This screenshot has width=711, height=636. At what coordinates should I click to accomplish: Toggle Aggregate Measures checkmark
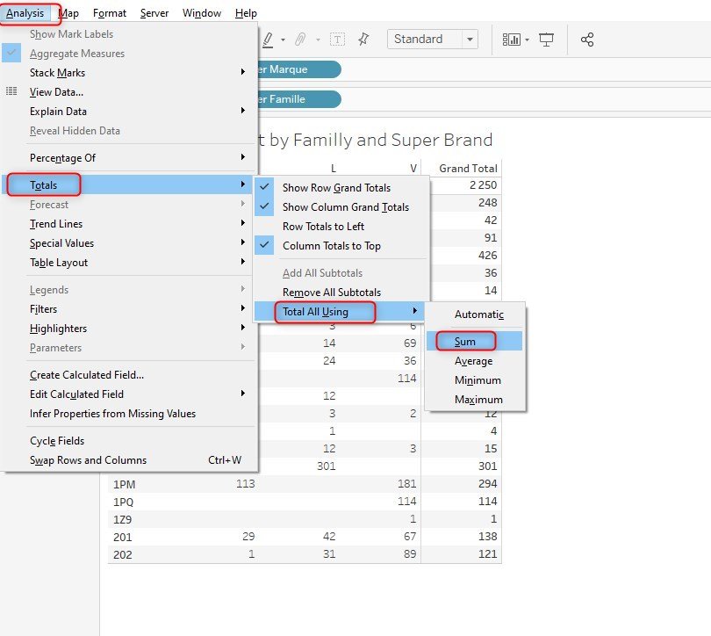click(x=11, y=53)
